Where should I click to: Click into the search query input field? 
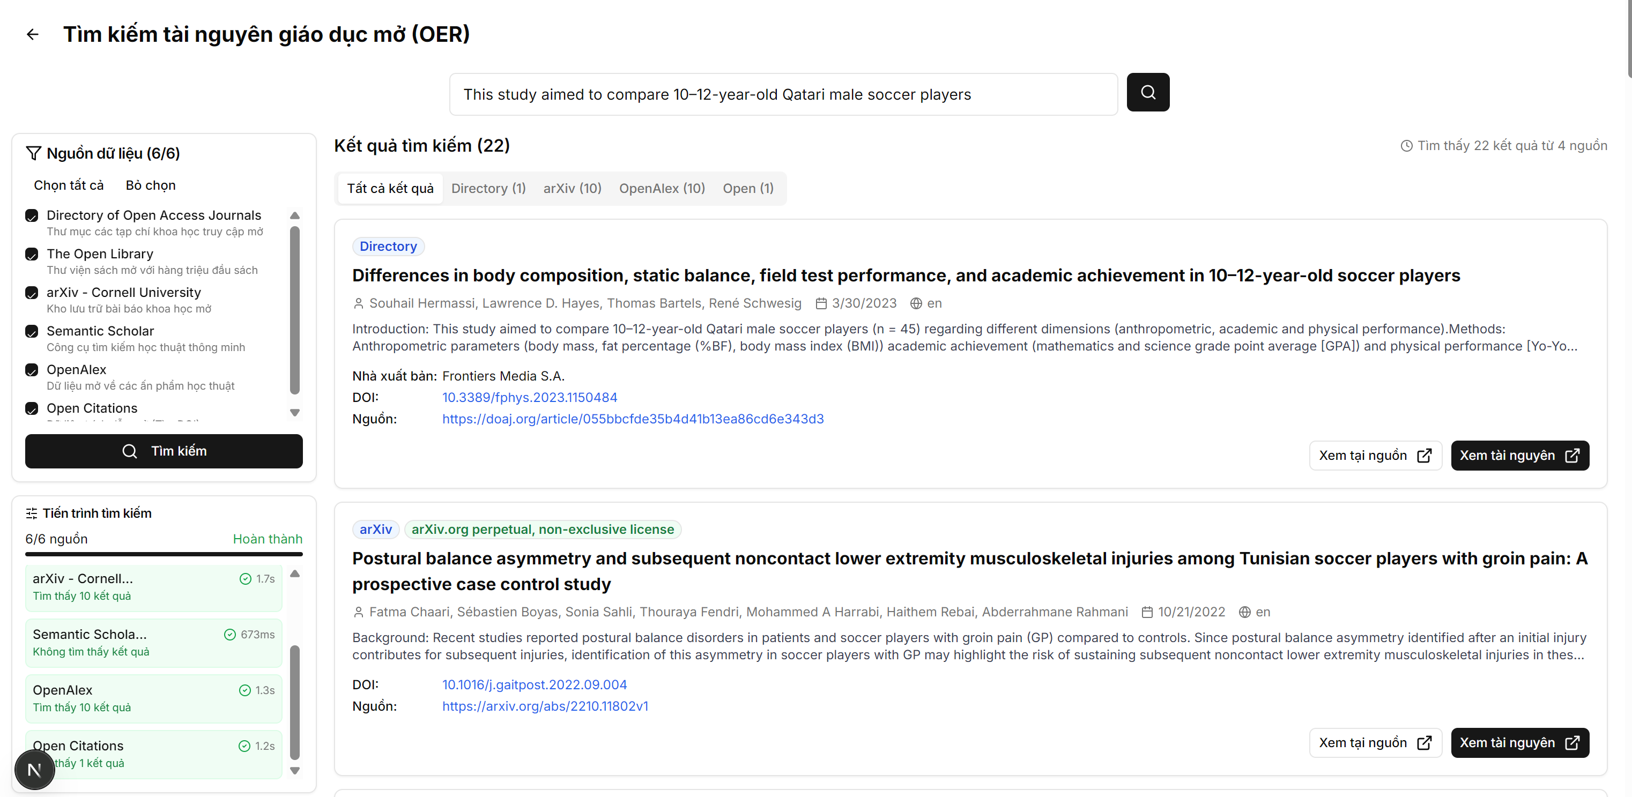783,94
